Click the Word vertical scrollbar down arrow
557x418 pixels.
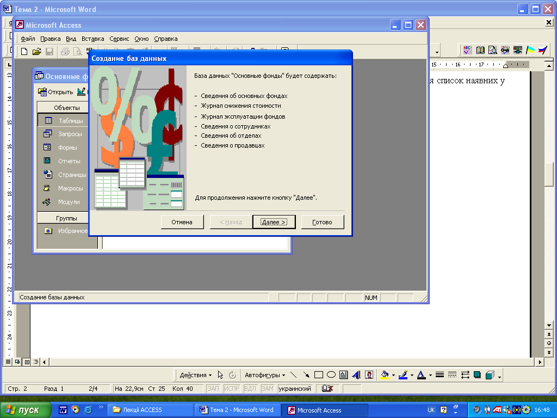(x=549, y=325)
